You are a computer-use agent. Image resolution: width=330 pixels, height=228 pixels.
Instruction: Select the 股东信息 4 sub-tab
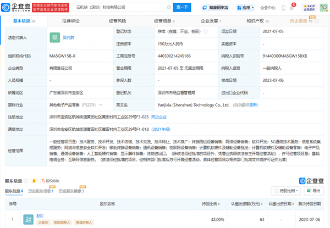[14, 191]
